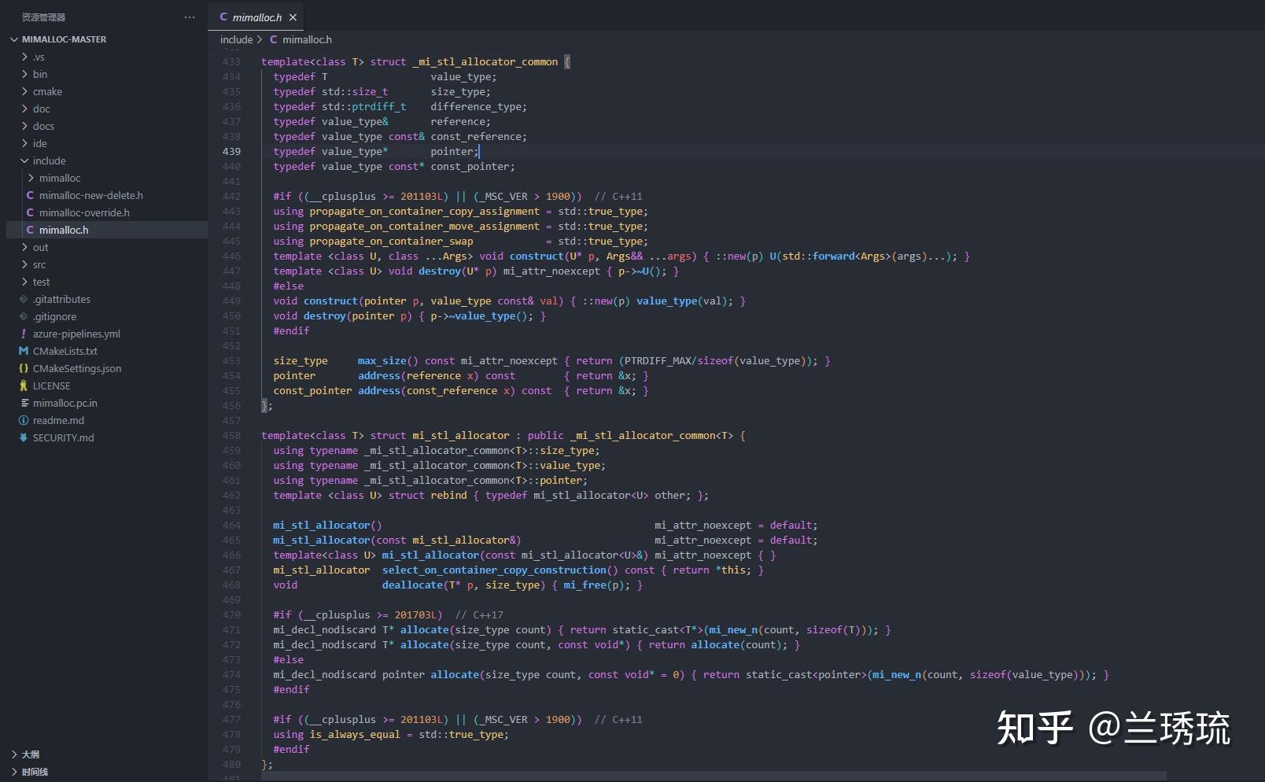Click the LICENSE file key icon
The width and height of the screenshot is (1265, 782).
(24, 385)
